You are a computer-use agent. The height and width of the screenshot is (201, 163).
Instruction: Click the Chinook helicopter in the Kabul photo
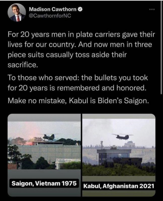122,137
